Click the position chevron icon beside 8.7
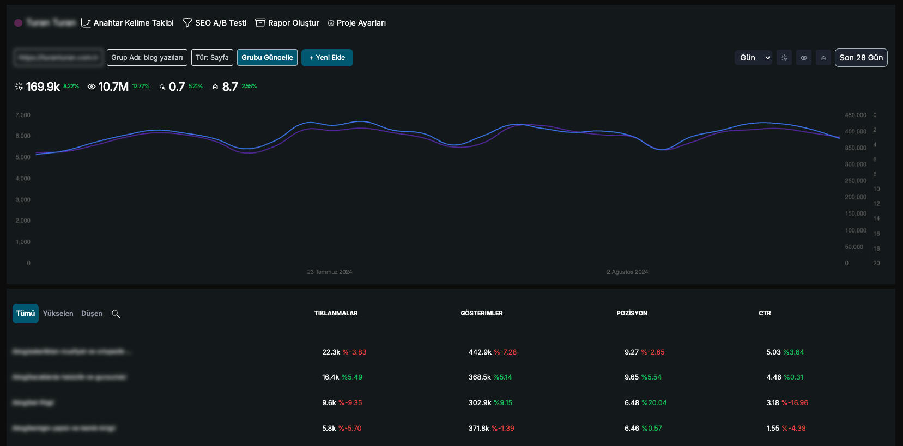Viewport: 903px width, 446px height. click(x=215, y=87)
